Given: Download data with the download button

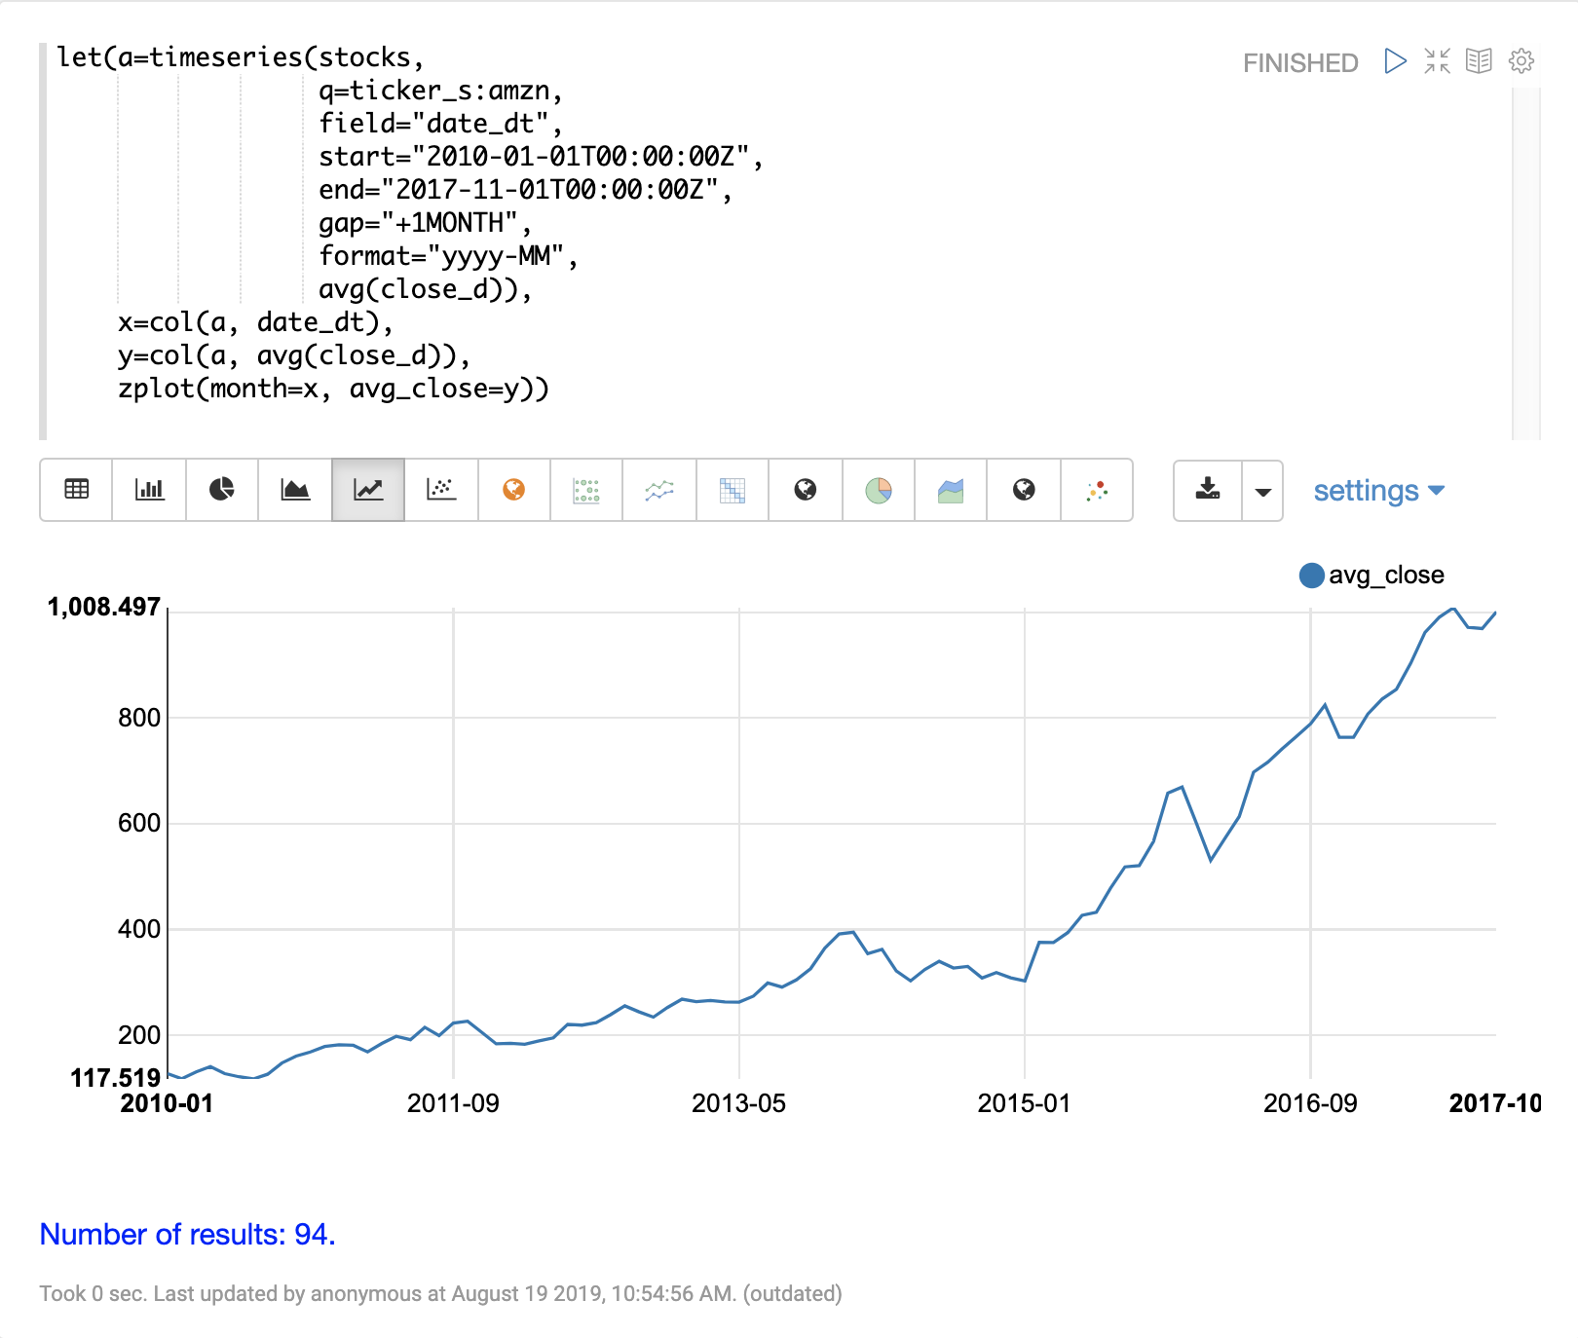Looking at the screenshot, I should [1208, 491].
